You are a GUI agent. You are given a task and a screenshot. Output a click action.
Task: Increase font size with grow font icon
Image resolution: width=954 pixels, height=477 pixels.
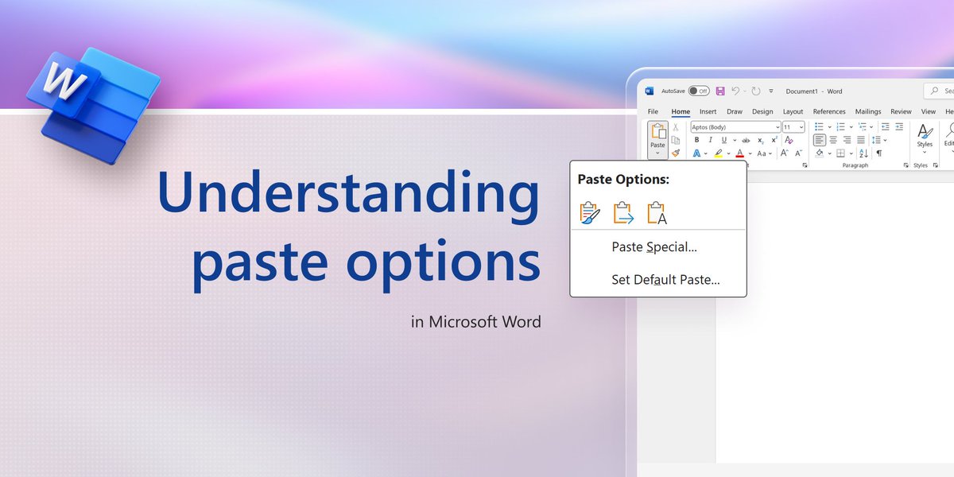pos(784,153)
